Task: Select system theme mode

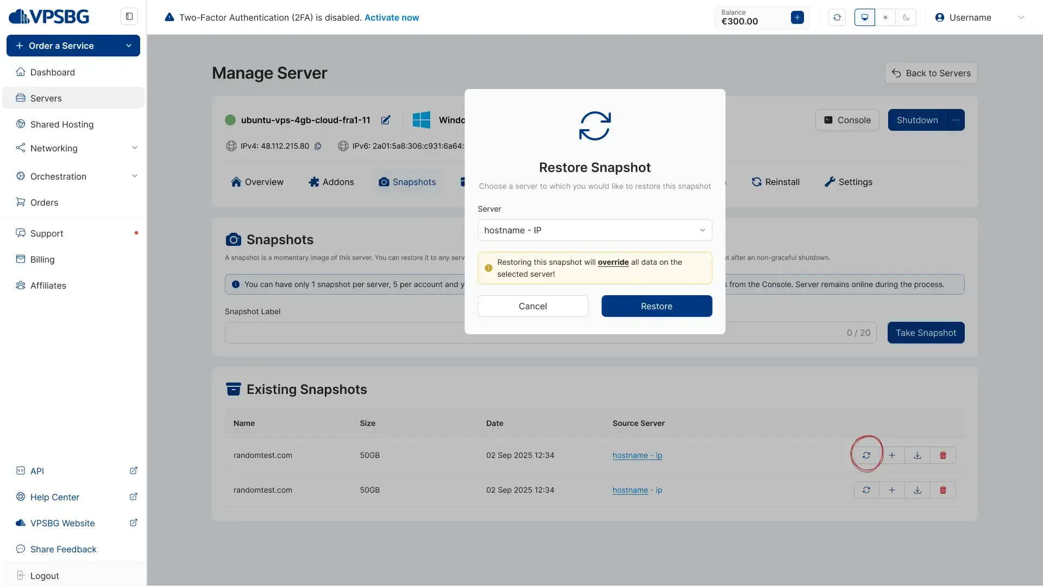Action: (864, 17)
